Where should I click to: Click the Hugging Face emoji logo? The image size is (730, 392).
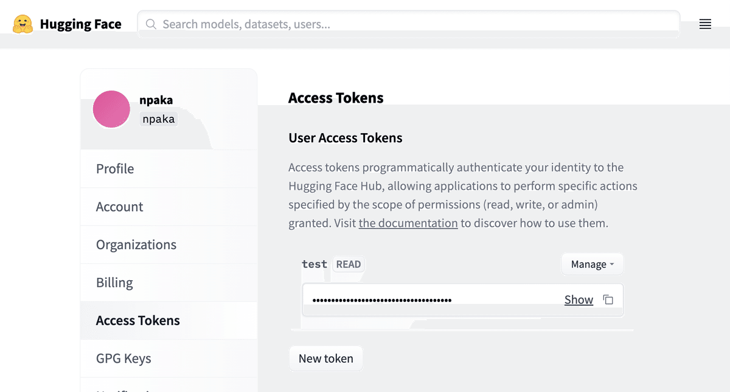[x=23, y=24]
